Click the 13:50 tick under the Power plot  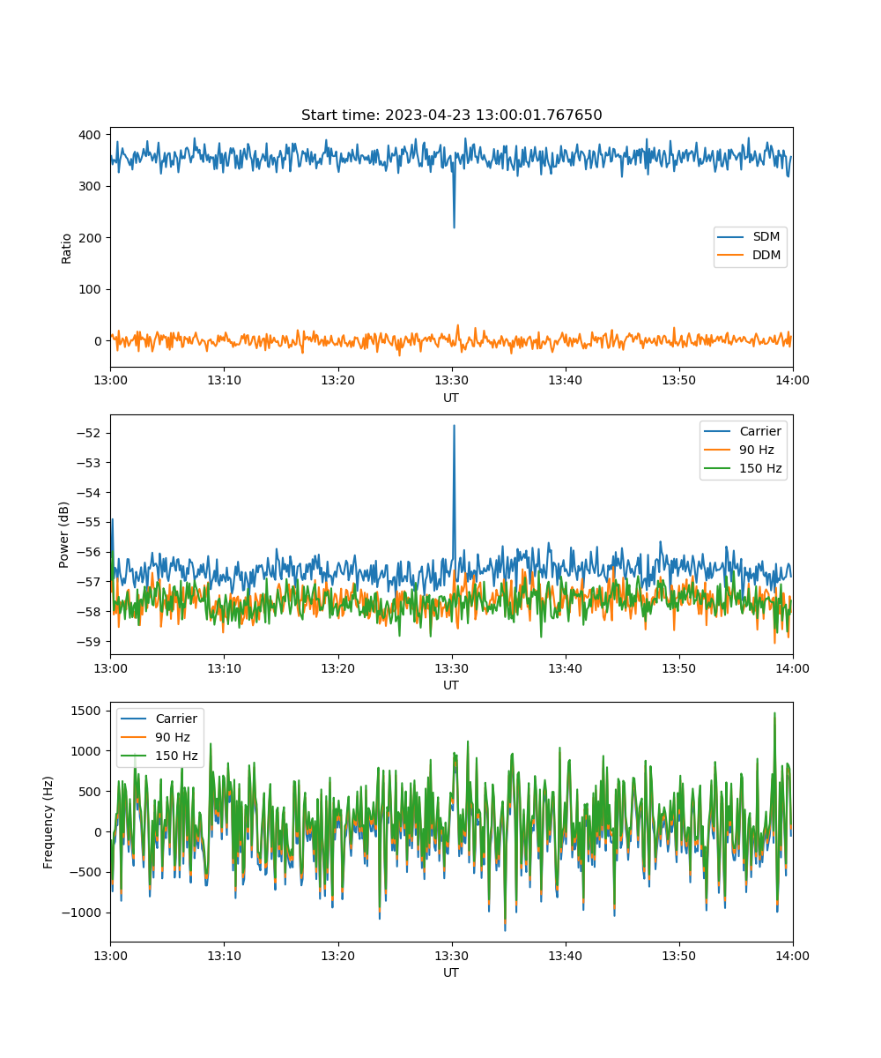[678, 667]
